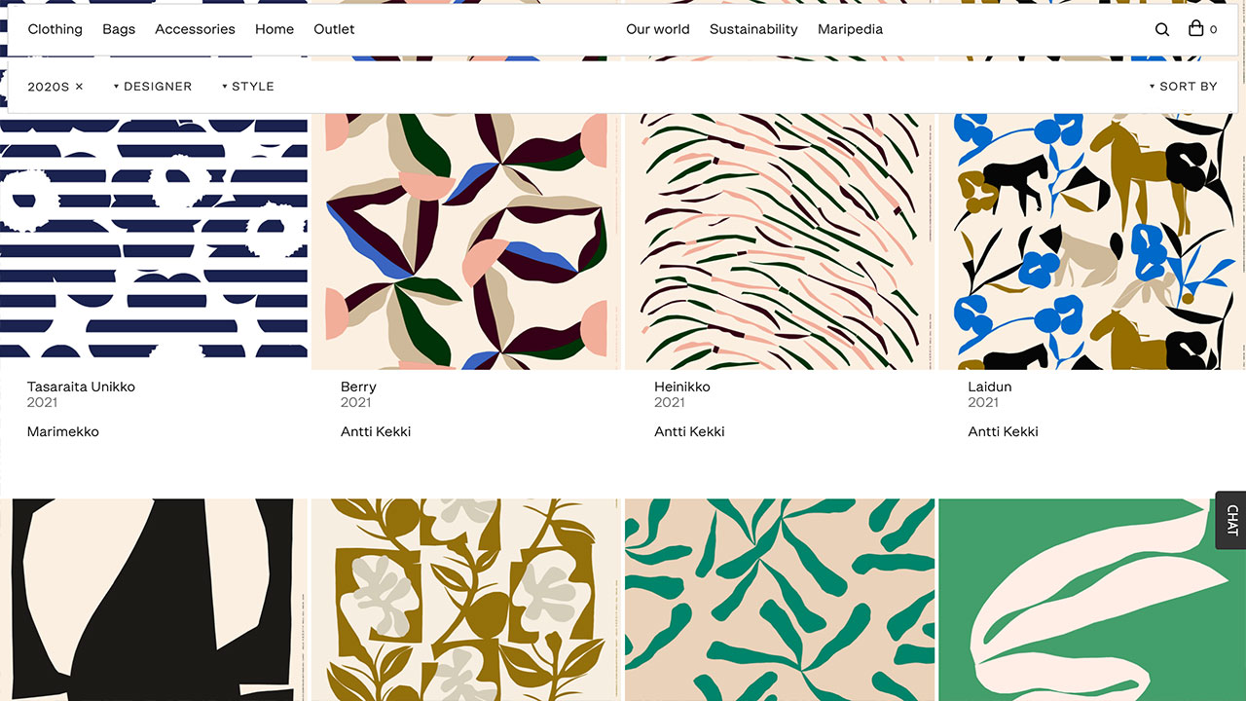1246x701 pixels.
Task: Select designer Marimekko under Tasaraita Unikko
Action: (63, 431)
